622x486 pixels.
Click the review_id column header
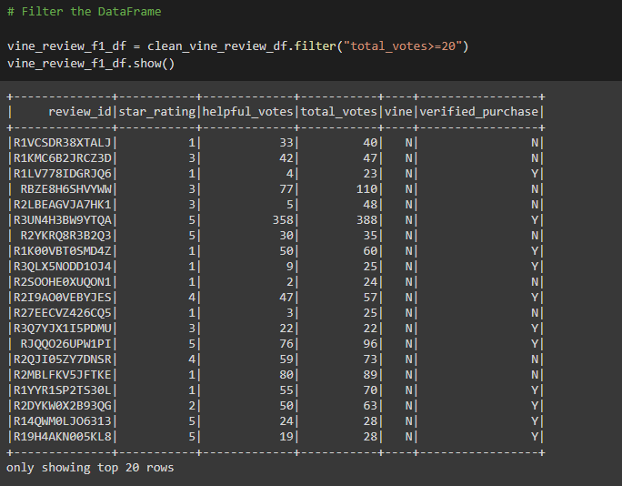click(x=80, y=112)
